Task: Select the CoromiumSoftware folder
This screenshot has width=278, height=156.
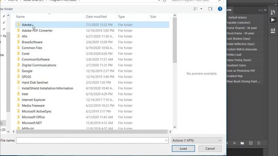Action: point(36,59)
